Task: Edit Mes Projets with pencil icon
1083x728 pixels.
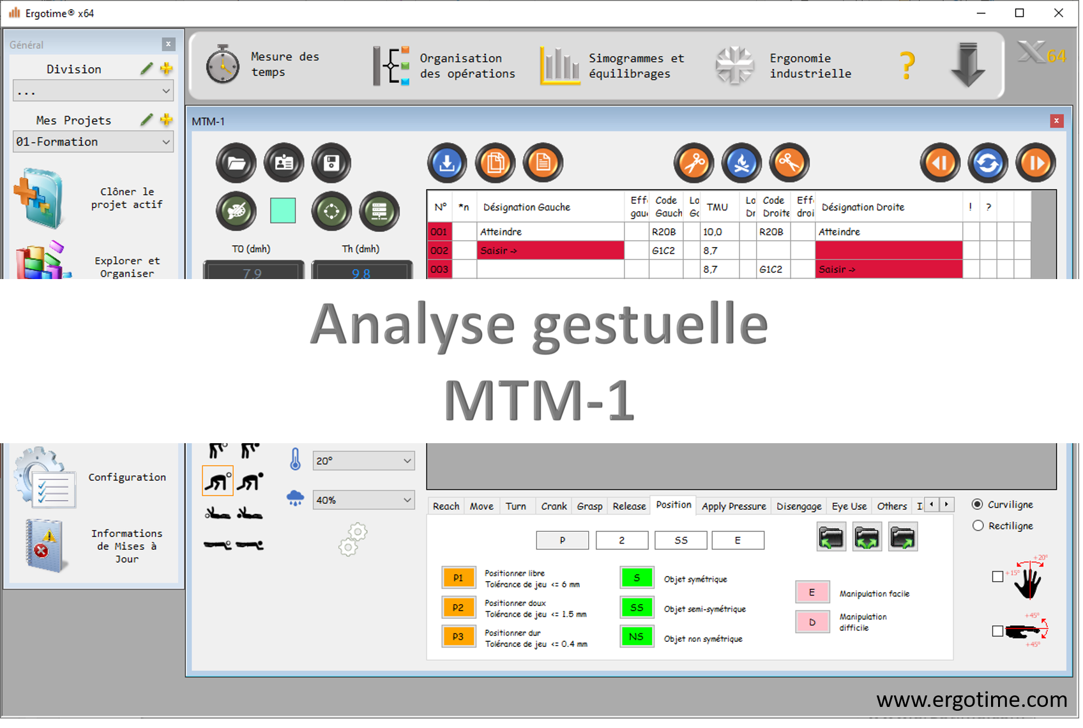Action: coord(147,119)
